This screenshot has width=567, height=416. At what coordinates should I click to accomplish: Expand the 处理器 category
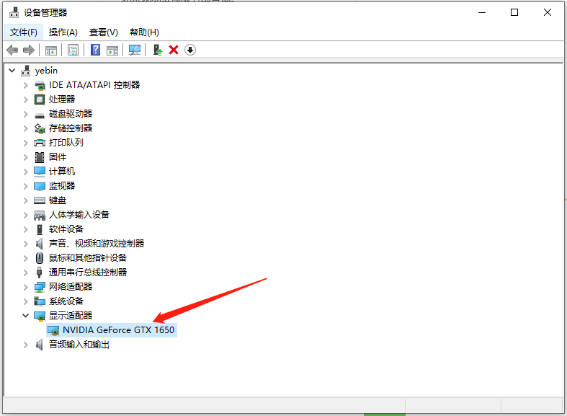coord(26,99)
